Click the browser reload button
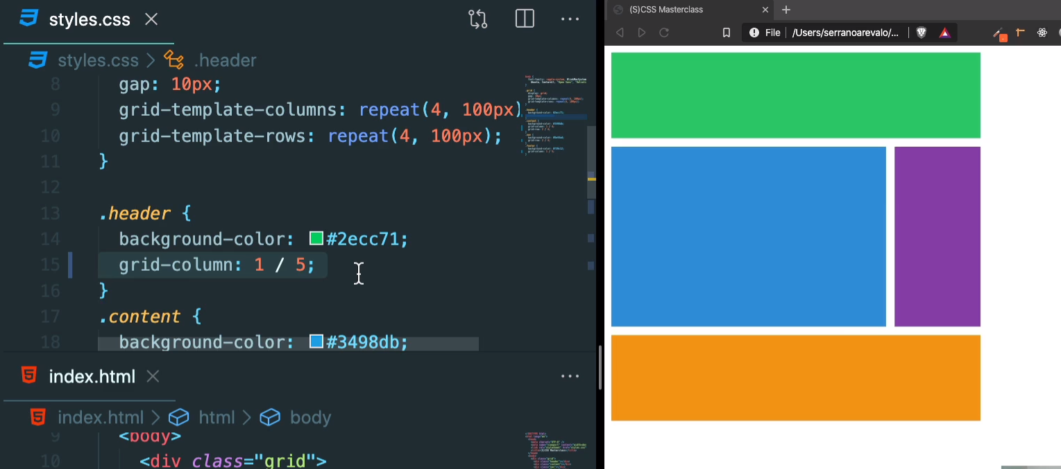The height and width of the screenshot is (469, 1061). [x=664, y=32]
